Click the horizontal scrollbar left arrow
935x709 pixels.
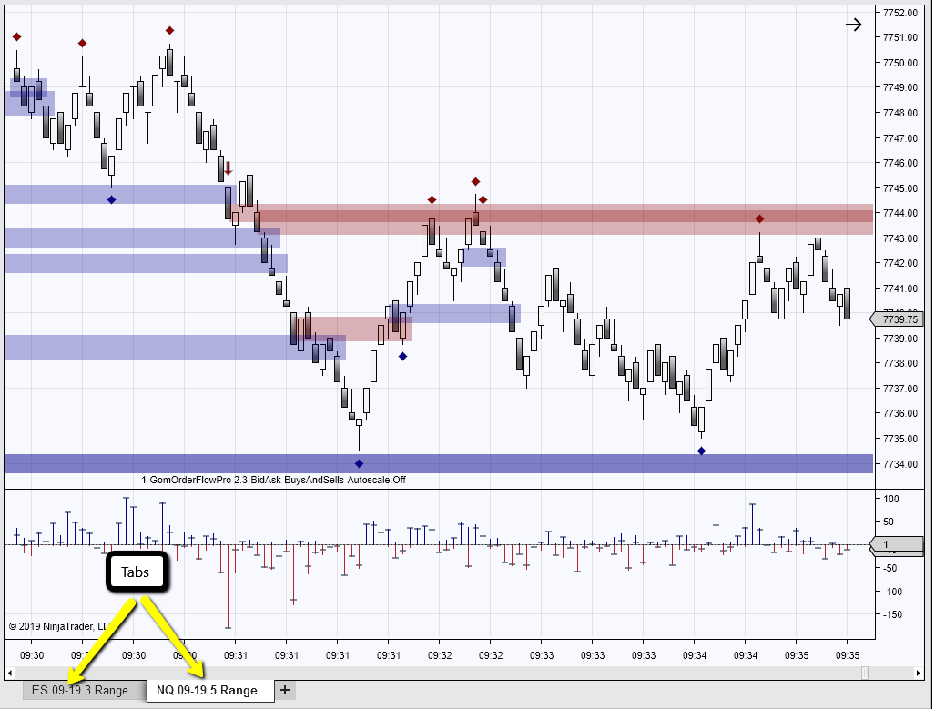pyautogui.click(x=9, y=674)
